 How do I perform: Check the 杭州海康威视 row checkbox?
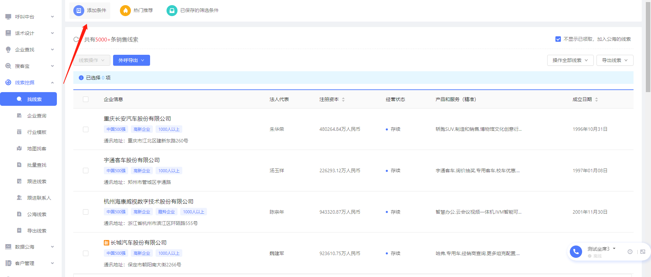pos(86,212)
